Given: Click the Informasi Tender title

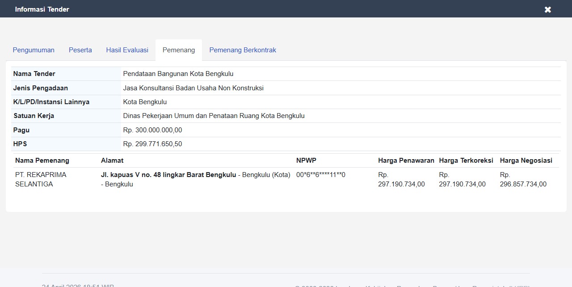Looking at the screenshot, I should [42, 9].
